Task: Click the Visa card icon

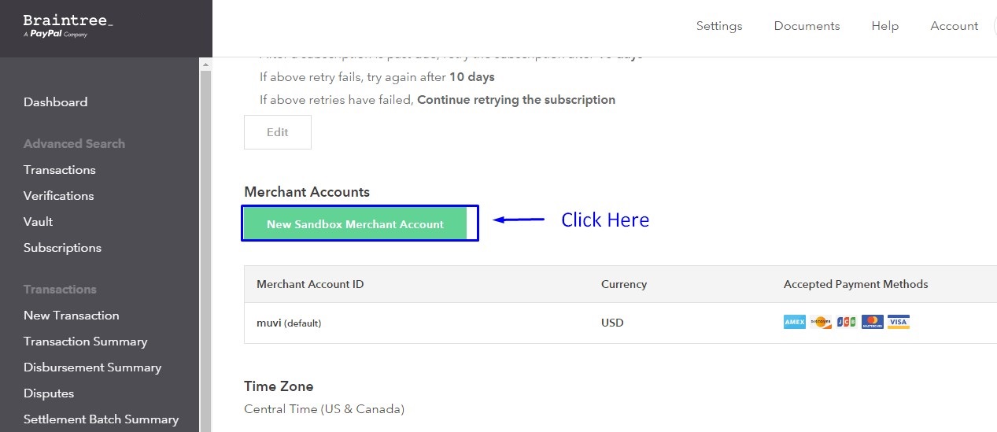Action: pos(899,322)
